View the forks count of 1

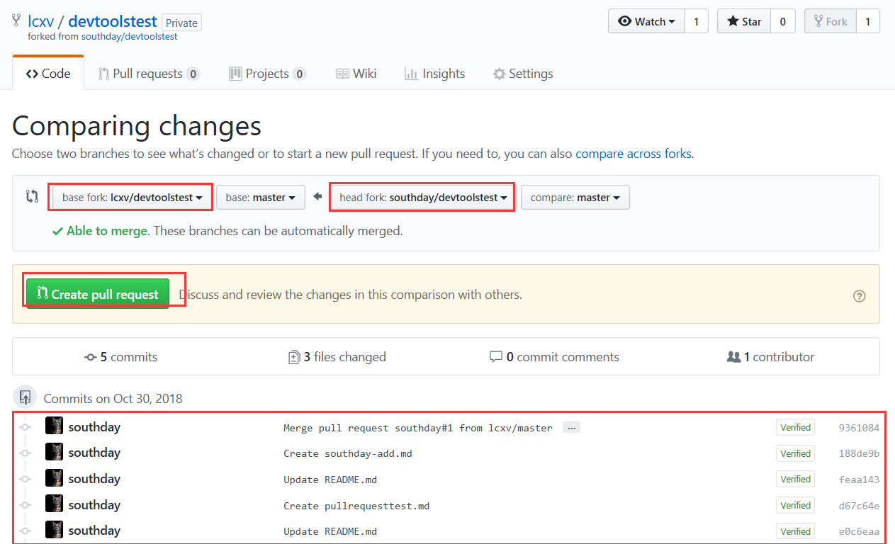click(x=867, y=21)
